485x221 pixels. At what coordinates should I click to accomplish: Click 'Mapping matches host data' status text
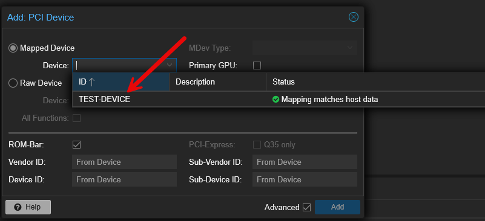(x=329, y=100)
